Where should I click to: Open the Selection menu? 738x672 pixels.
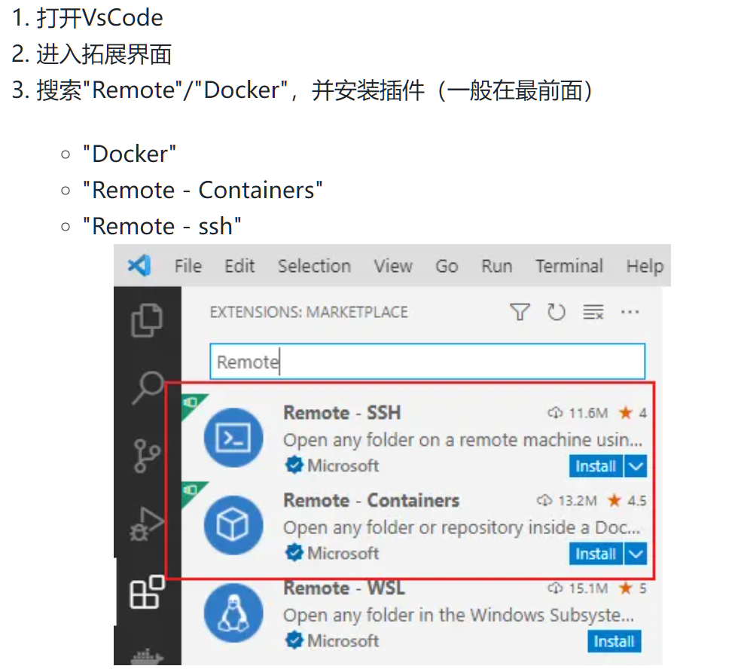click(x=314, y=266)
